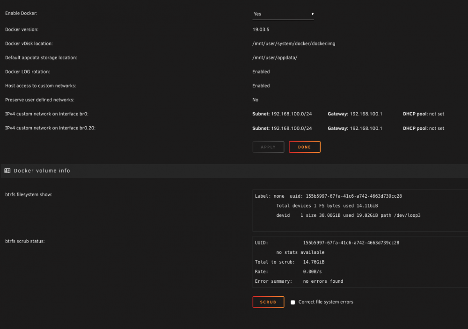The width and height of the screenshot is (468, 329).
Task: Click the 'btrfs scrub status:' label
Action: [25, 241]
